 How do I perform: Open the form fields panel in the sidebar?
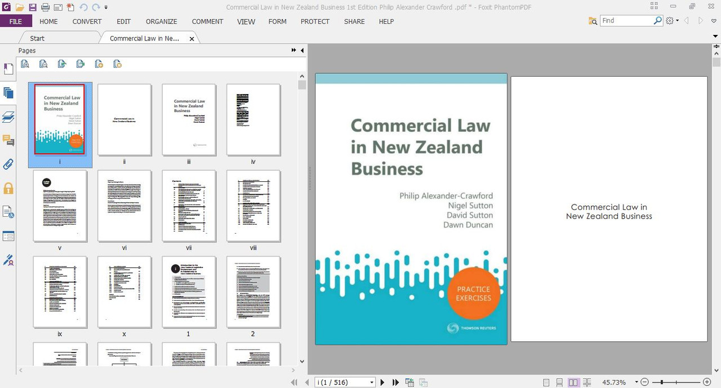coord(8,236)
